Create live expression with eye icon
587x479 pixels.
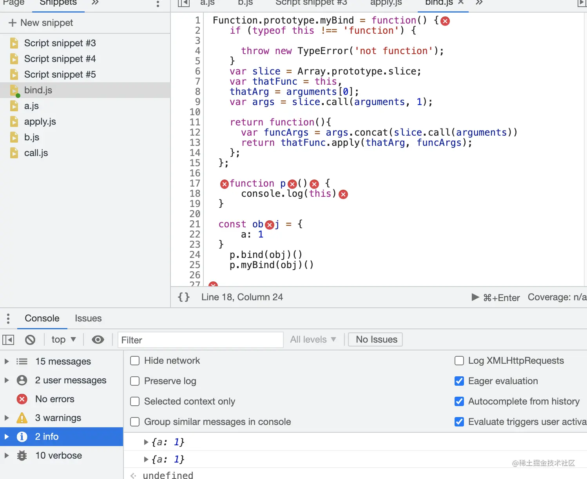pyautogui.click(x=98, y=340)
